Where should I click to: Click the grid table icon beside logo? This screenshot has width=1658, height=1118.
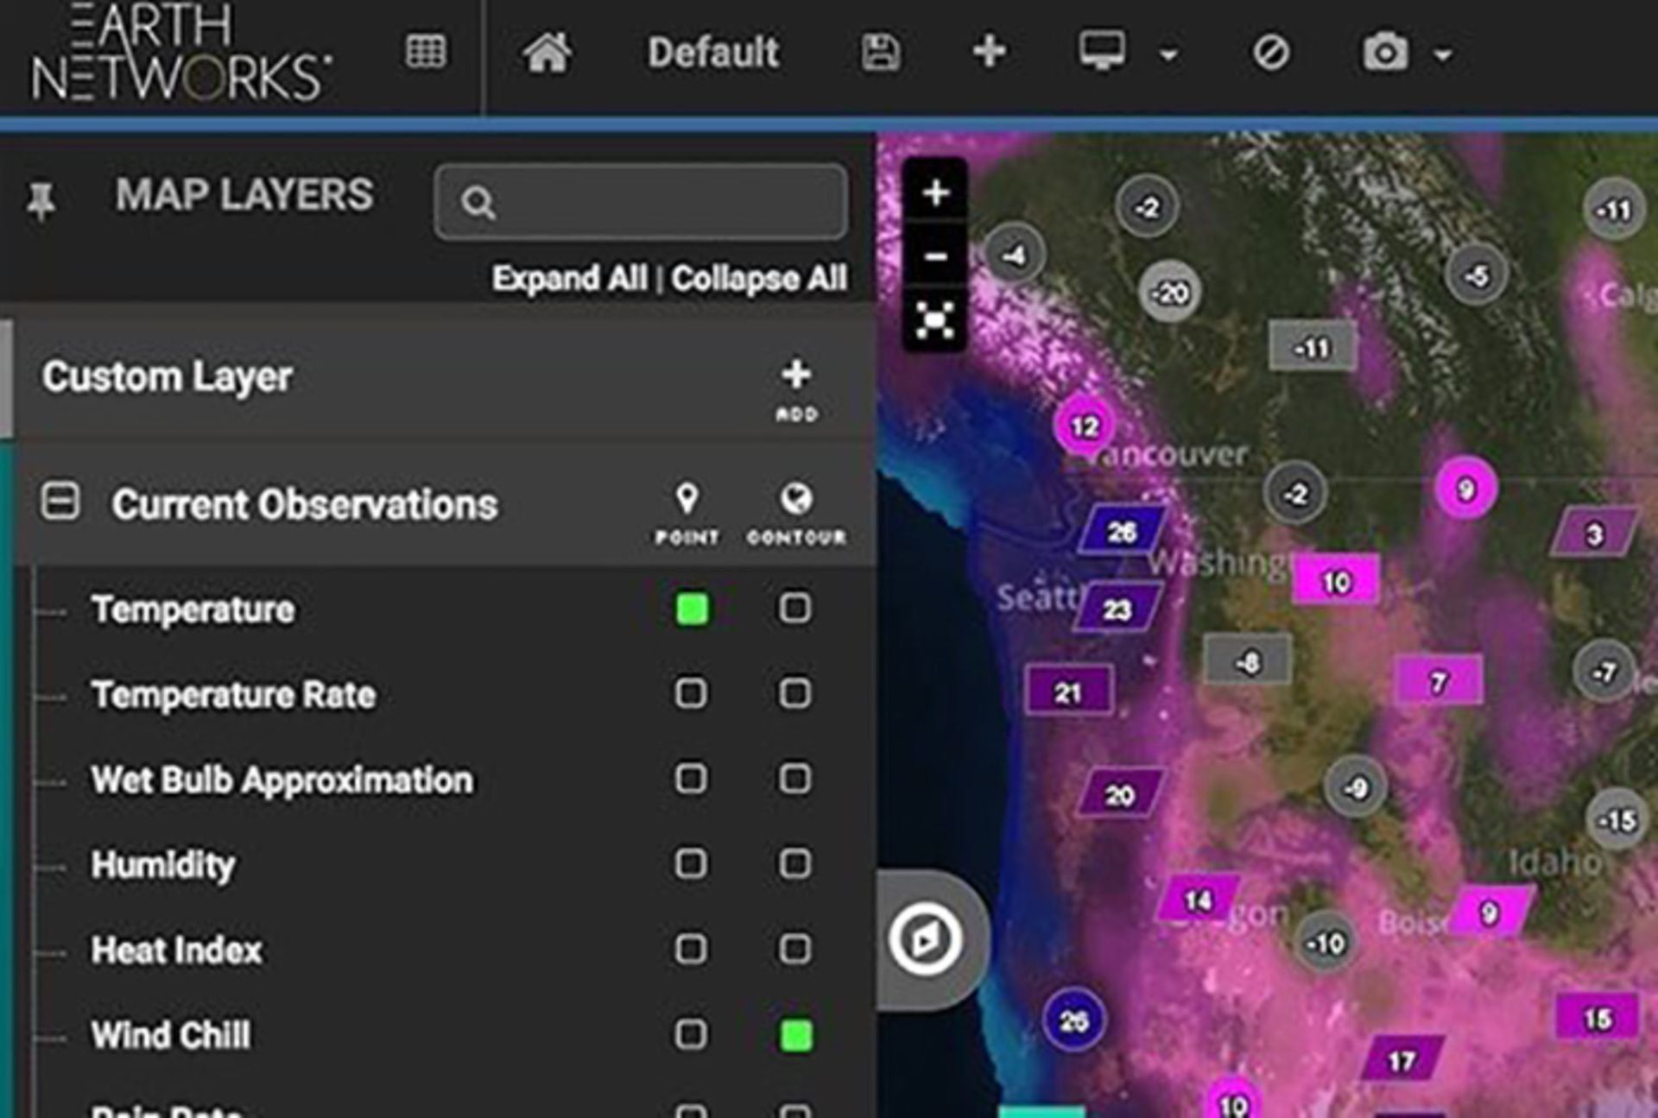(x=426, y=52)
